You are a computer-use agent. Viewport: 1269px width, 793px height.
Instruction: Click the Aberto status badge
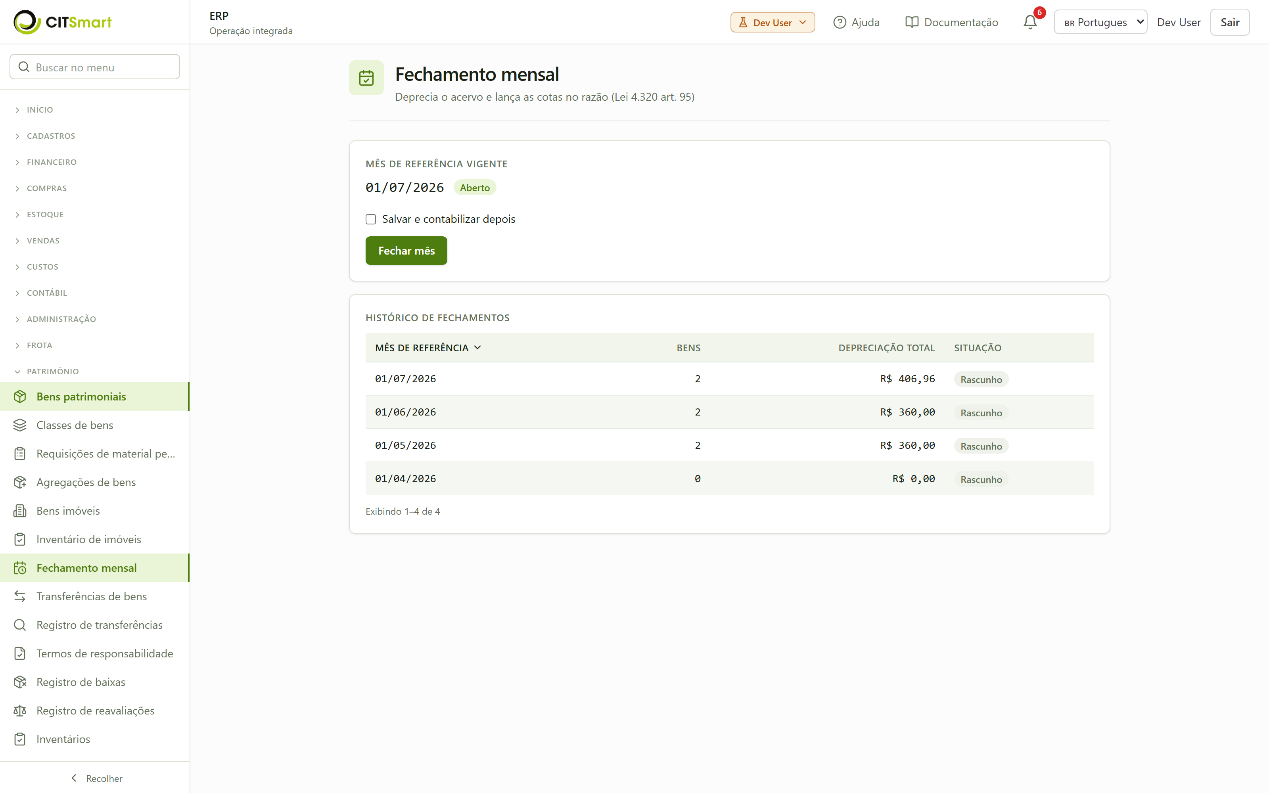point(475,188)
